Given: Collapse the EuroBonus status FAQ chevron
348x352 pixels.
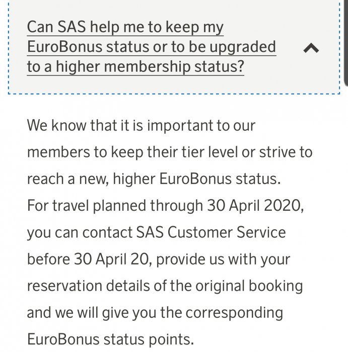Looking at the screenshot, I should click(312, 48).
